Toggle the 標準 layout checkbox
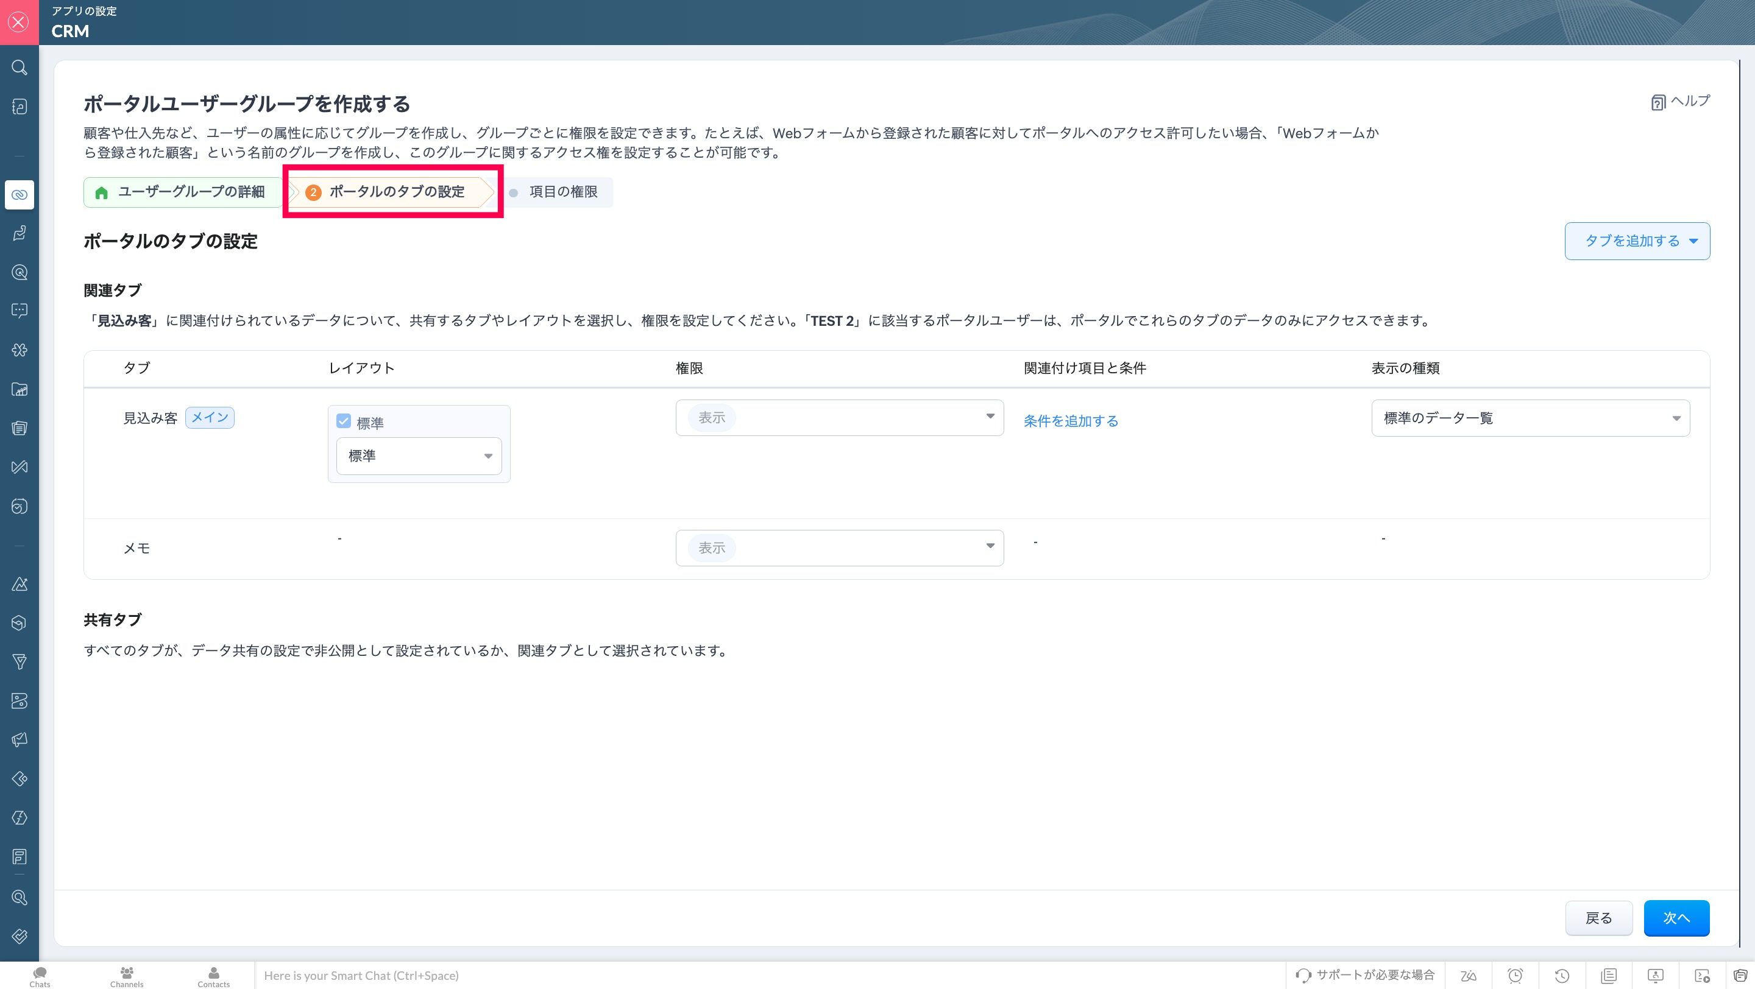This screenshot has height=989, width=1755. [x=344, y=421]
